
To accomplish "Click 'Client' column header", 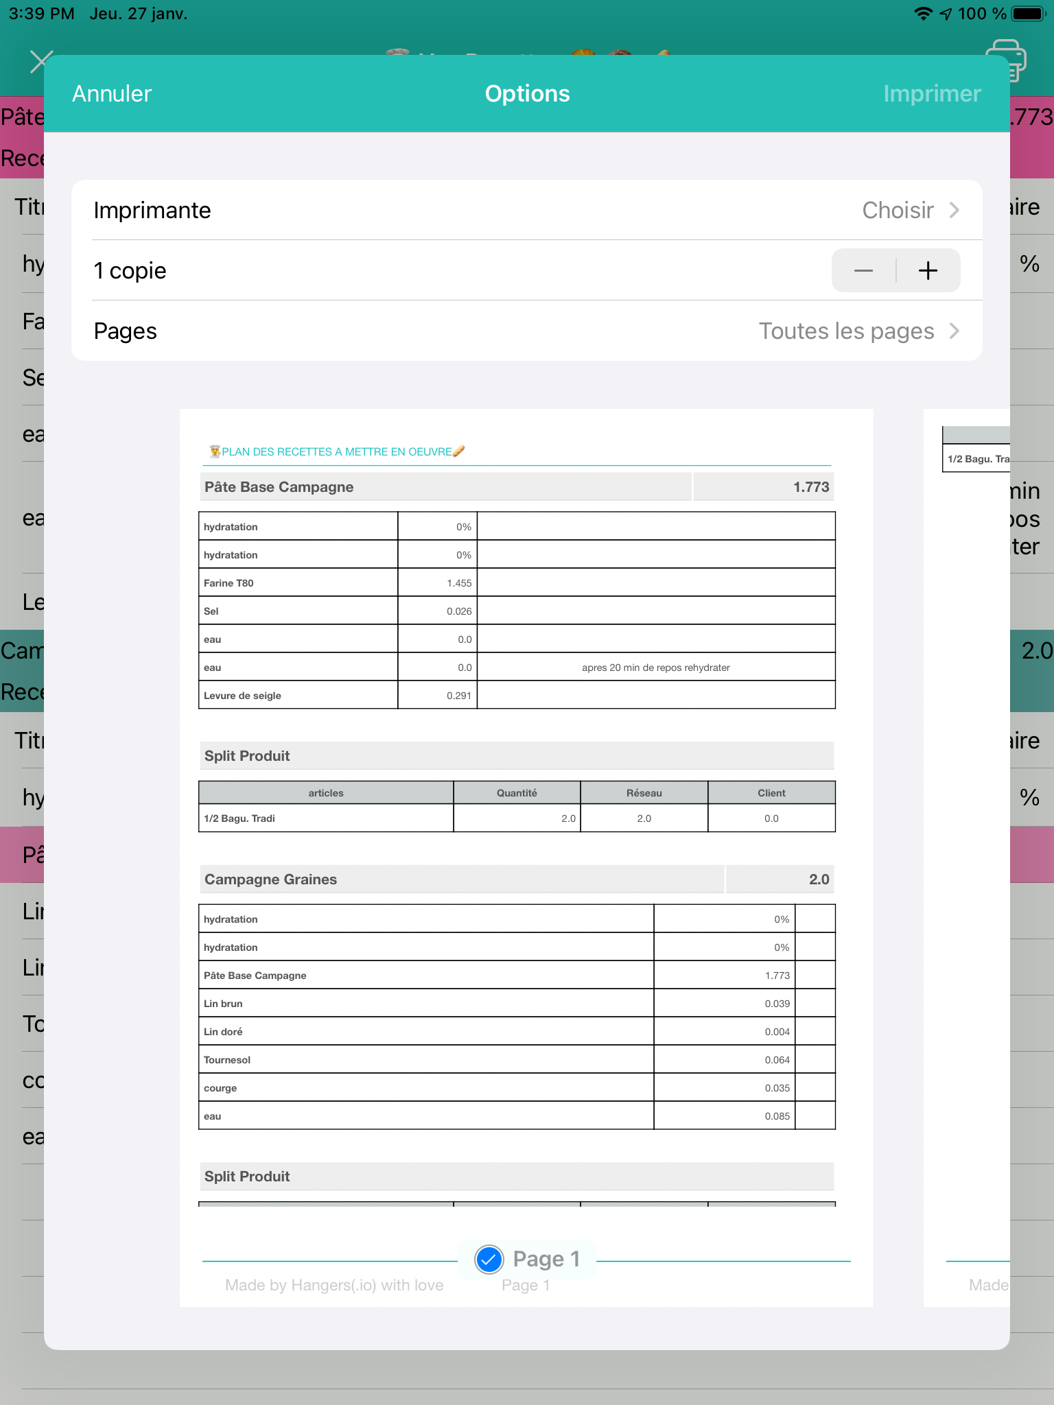I will 771,793.
